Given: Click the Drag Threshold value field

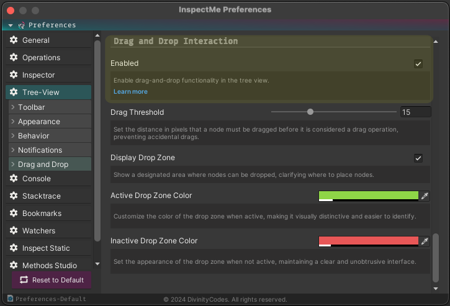Looking at the screenshot, I should [415, 112].
